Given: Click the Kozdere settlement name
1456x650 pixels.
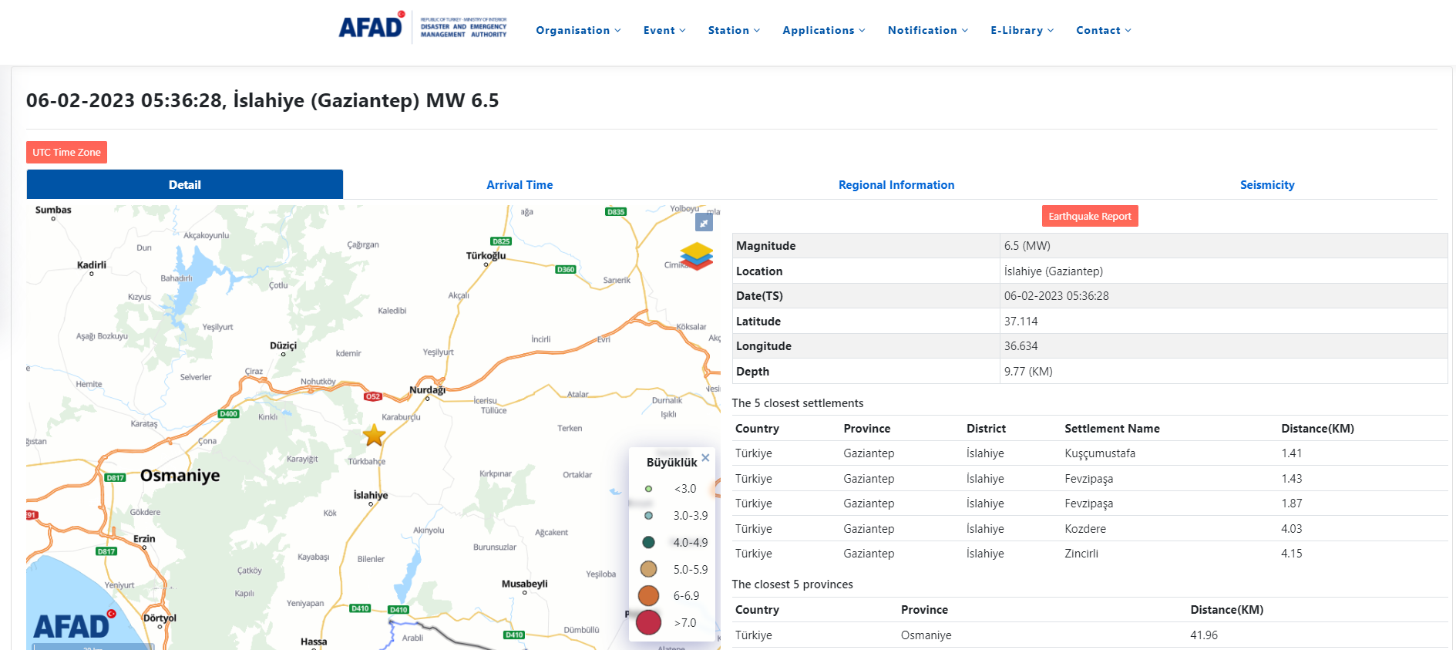Looking at the screenshot, I should 1085,529.
